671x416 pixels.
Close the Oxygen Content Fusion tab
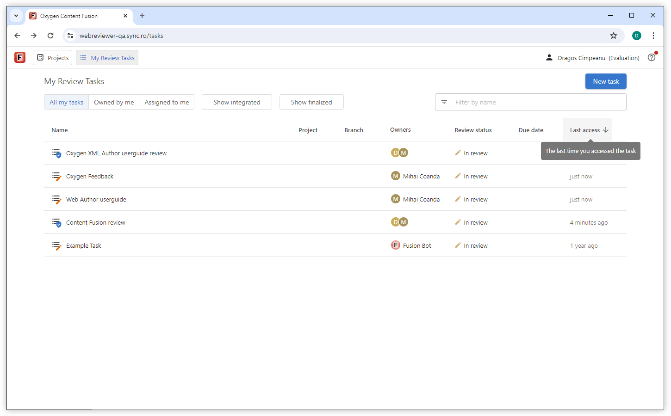pyautogui.click(x=125, y=16)
